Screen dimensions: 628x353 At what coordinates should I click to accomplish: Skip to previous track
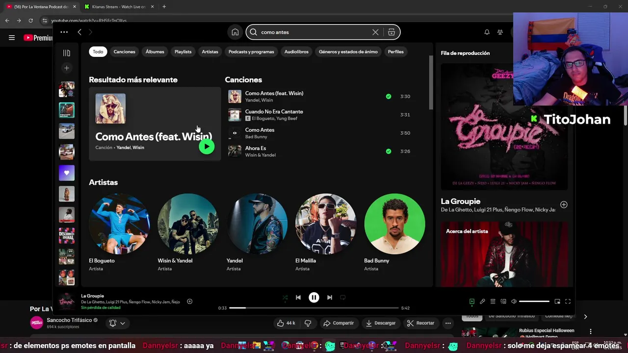pos(298,297)
